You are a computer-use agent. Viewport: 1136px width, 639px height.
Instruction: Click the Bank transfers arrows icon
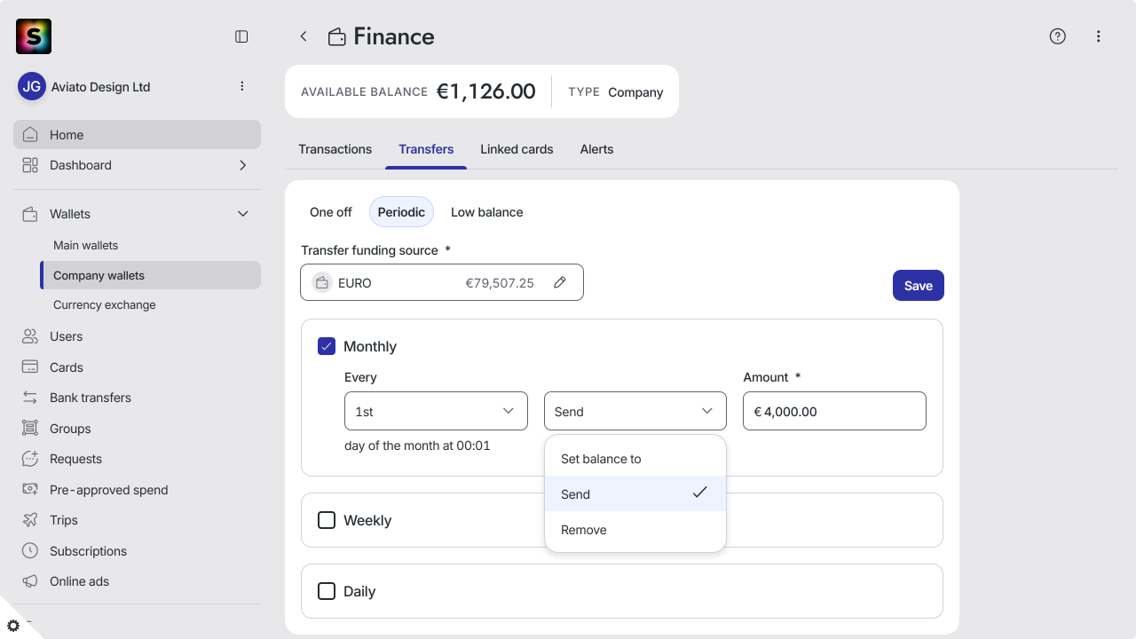(30, 398)
